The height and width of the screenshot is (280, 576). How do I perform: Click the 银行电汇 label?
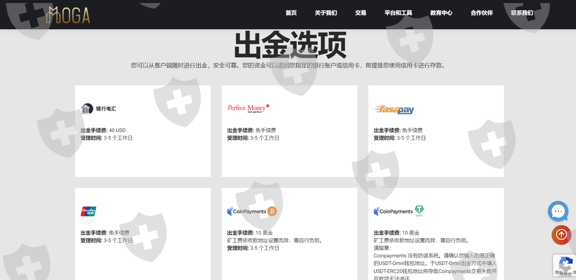pos(106,109)
